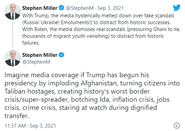Click 'botching Ida' in the main tweet
The width and height of the screenshot is (185, 131).
click(x=90, y=99)
